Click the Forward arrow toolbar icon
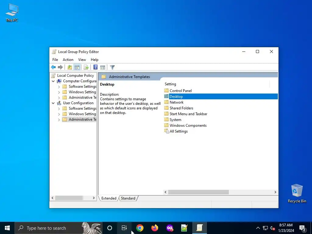This screenshot has height=234, width=312. 60,67
